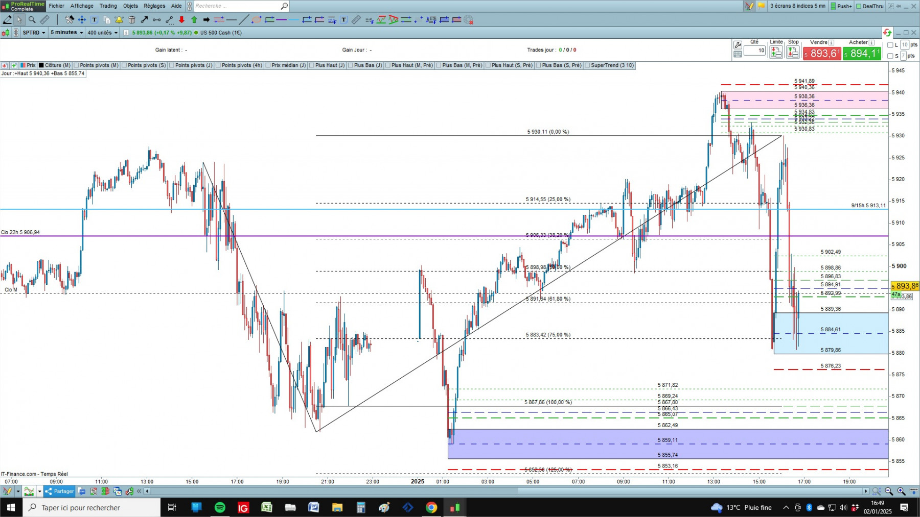920x517 pixels.
Task: Select the magnifier zoom tool
Action: click(32, 20)
